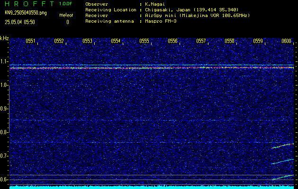Click the lowest sloped Doppler trace near 0.6 kHz

tap(283, 178)
